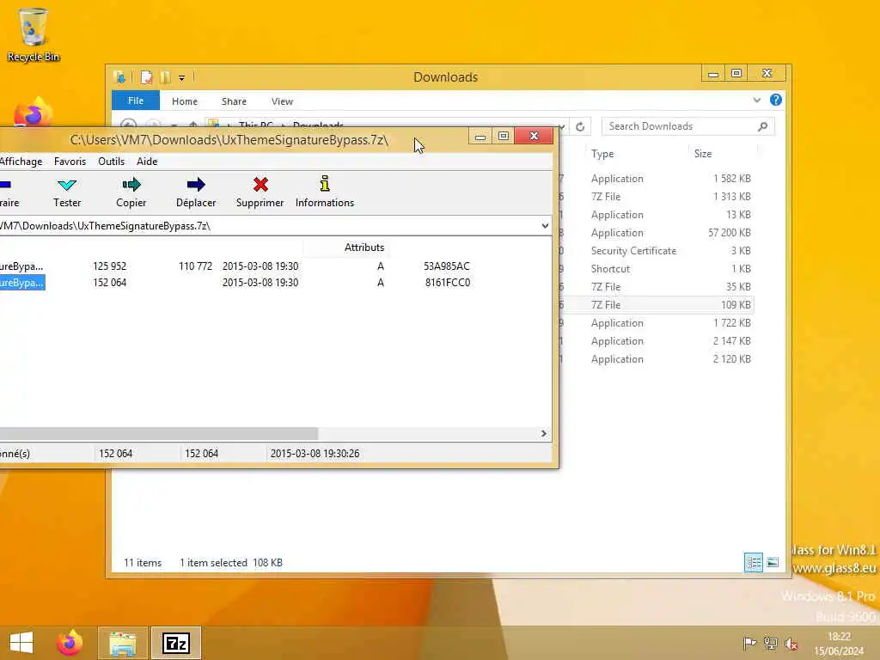
Task: Switch to Details view in Explorer status bar
Action: point(753,562)
